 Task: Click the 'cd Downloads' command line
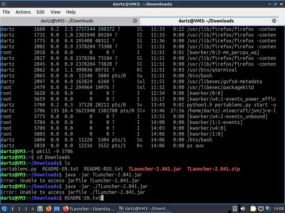(53, 157)
